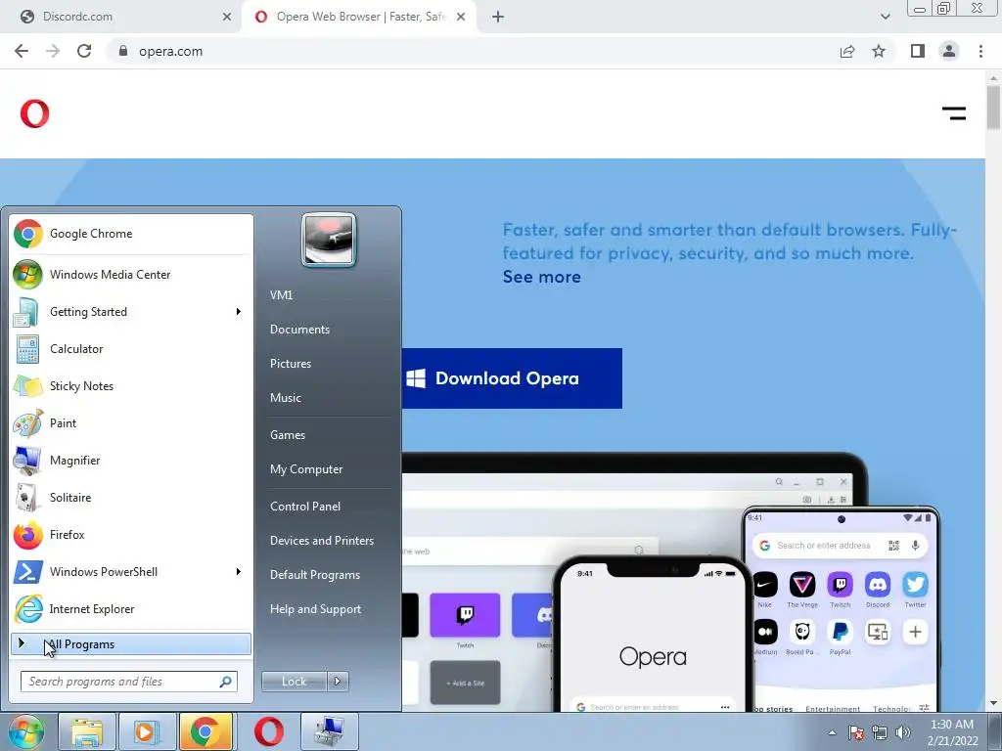Open All Programs list
Screen dimensions: 1002x751
click(x=131, y=644)
